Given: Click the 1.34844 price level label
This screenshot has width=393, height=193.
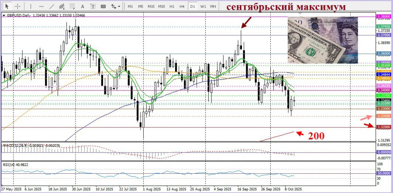Looking at the screenshot, I should 383,75.
